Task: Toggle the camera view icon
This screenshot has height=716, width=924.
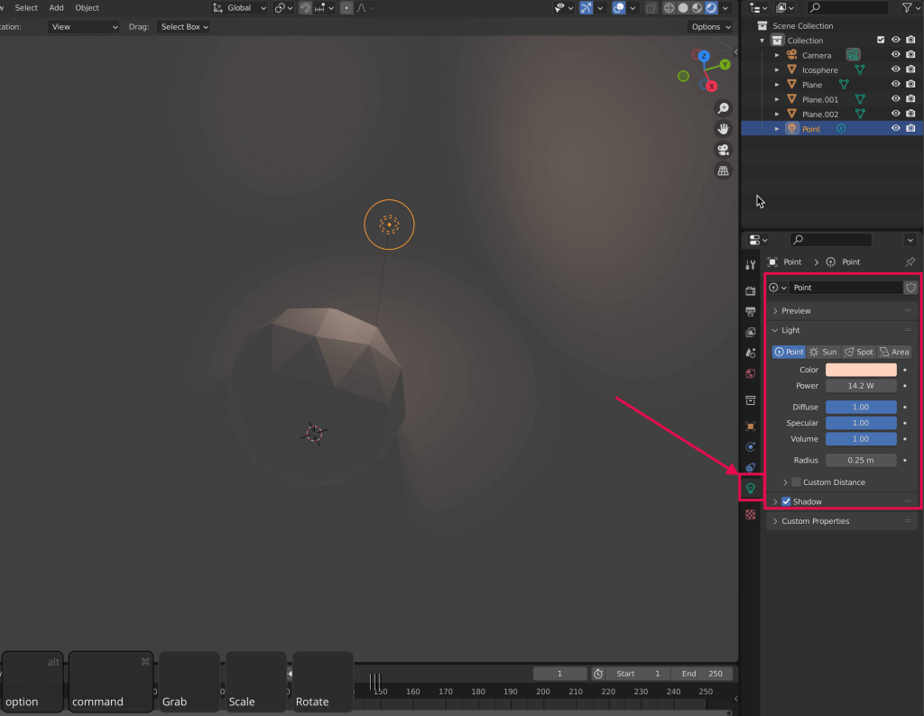Action: pos(723,150)
